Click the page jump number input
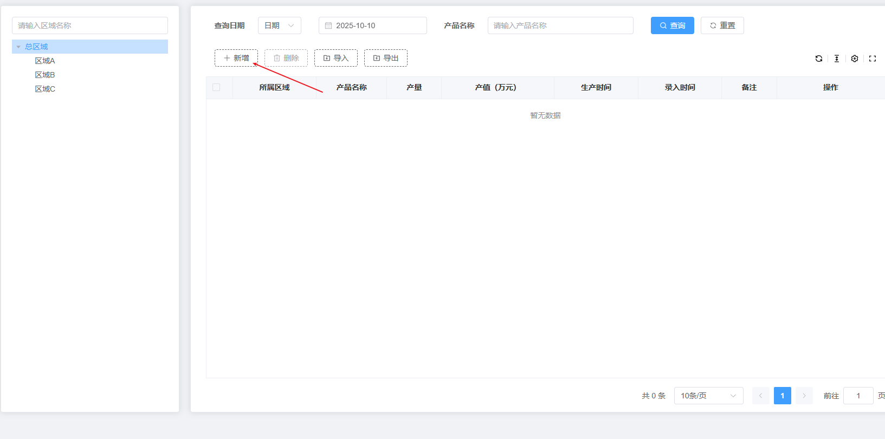The height and width of the screenshot is (439, 885). [x=858, y=396]
